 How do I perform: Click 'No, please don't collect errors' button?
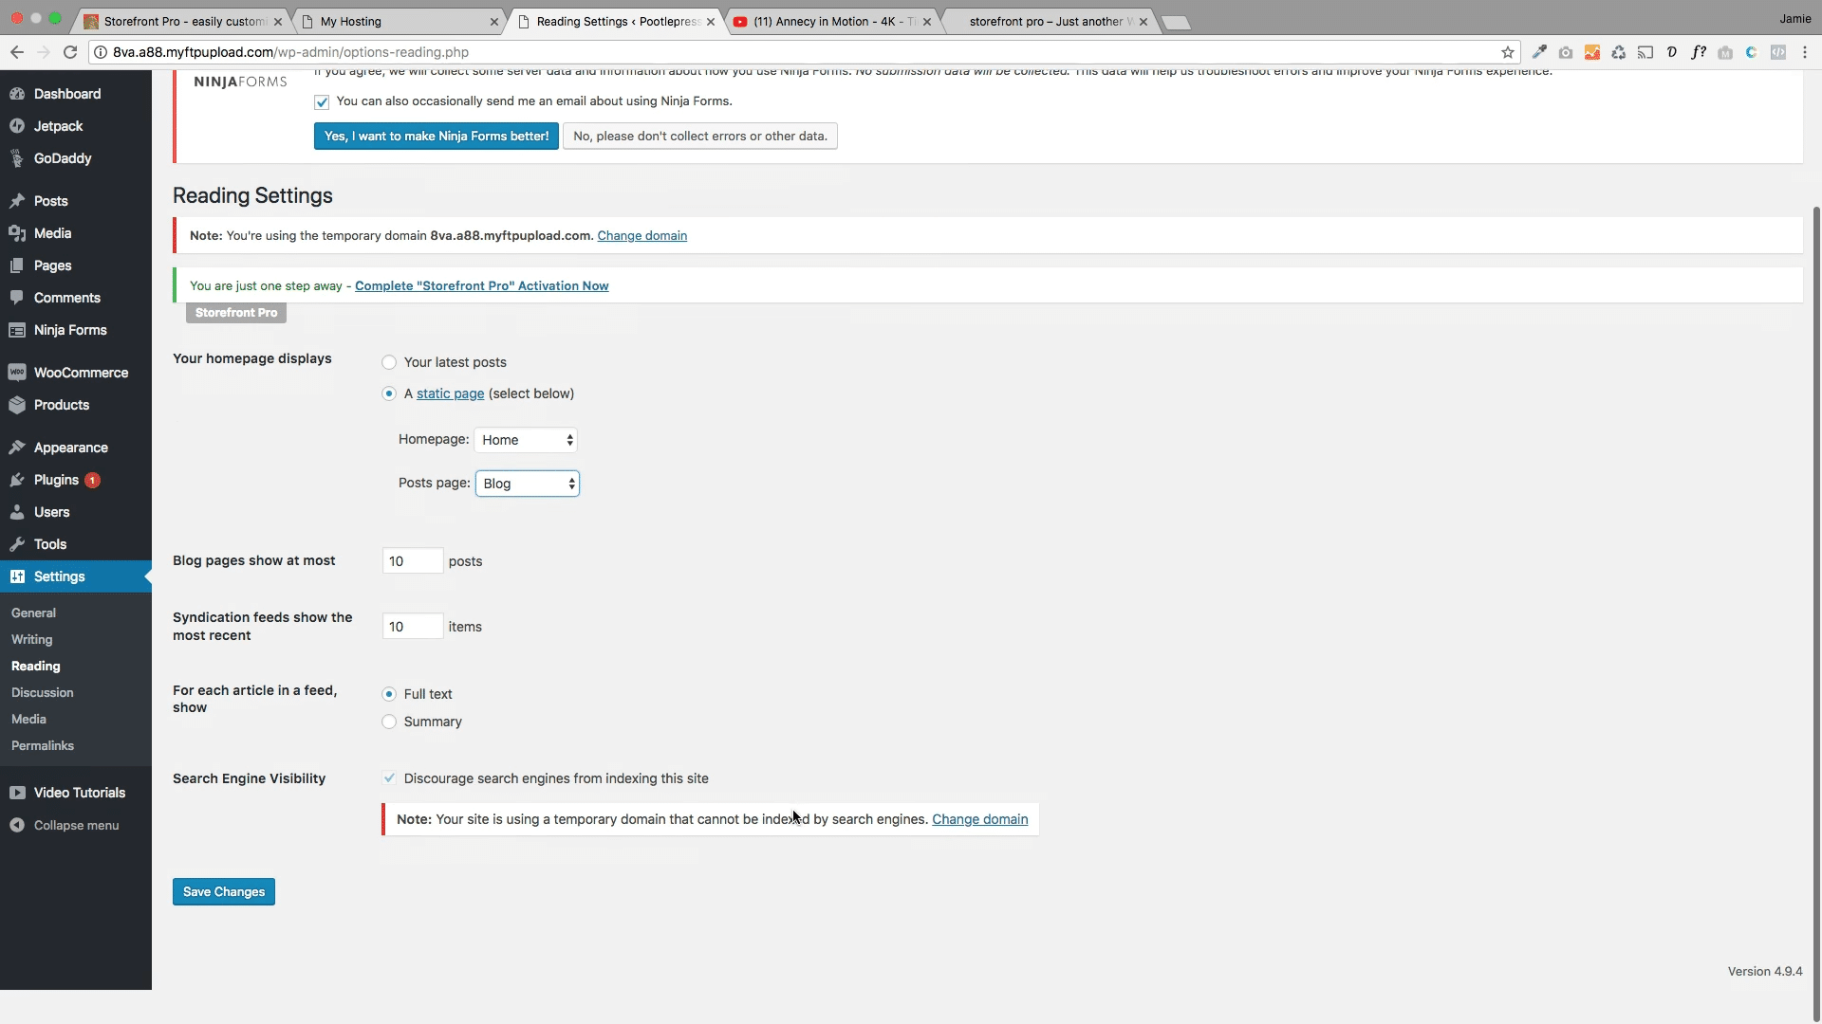pyautogui.click(x=700, y=137)
